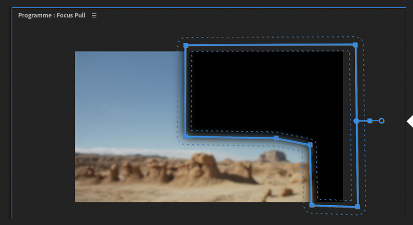Click the white arrow at the panel's right edge
This screenshot has width=413, height=225.
(410, 122)
